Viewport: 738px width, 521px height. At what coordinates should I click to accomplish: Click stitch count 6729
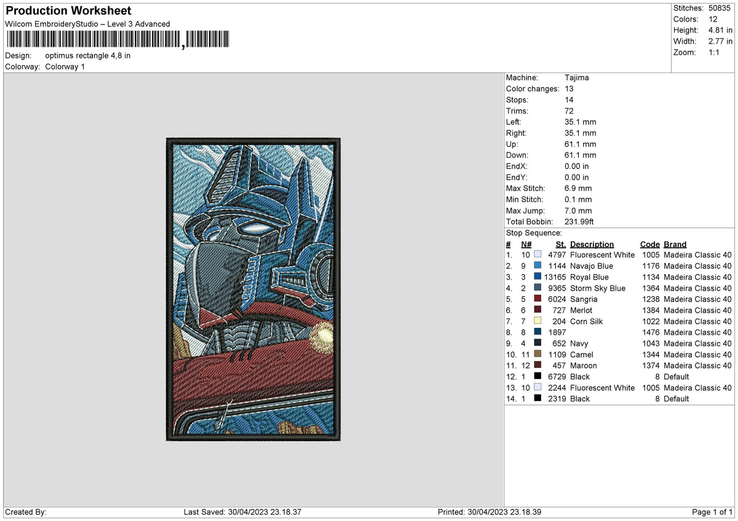click(557, 377)
